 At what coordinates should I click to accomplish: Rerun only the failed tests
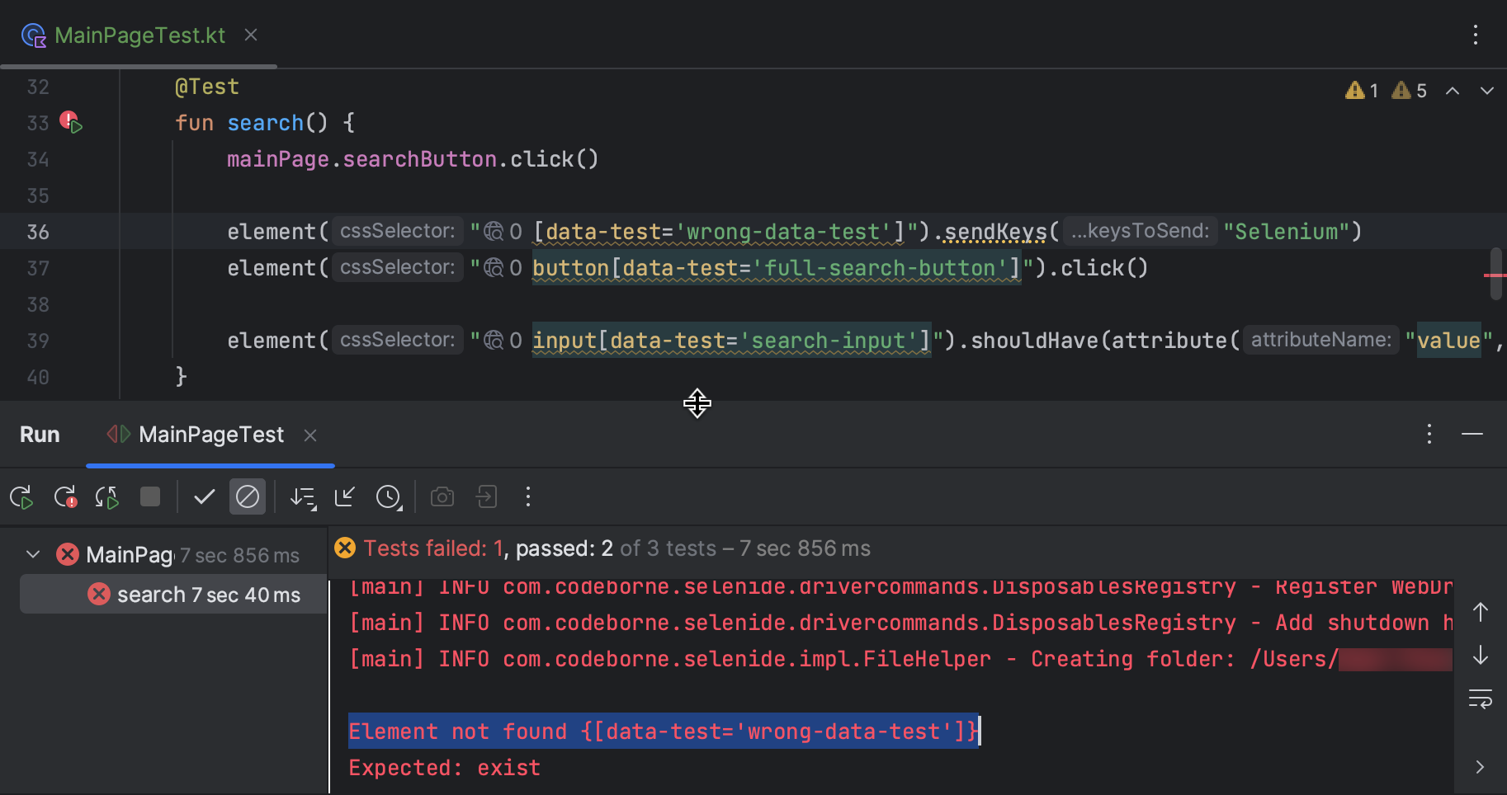point(64,496)
